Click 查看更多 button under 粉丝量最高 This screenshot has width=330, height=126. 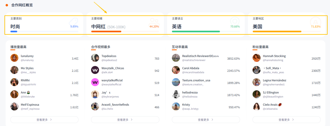pyautogui.click(x=286, y=120)
